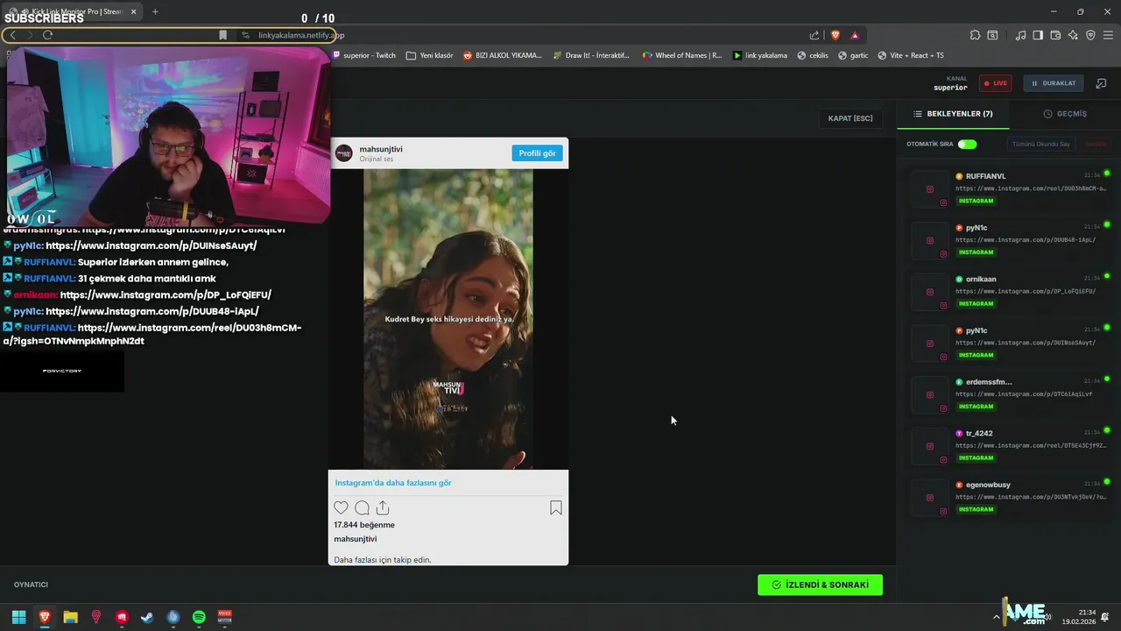The image size is (1121, 631).
Task: Open the music playlist icon in toolbar
Action: [x=1020, y=35]
